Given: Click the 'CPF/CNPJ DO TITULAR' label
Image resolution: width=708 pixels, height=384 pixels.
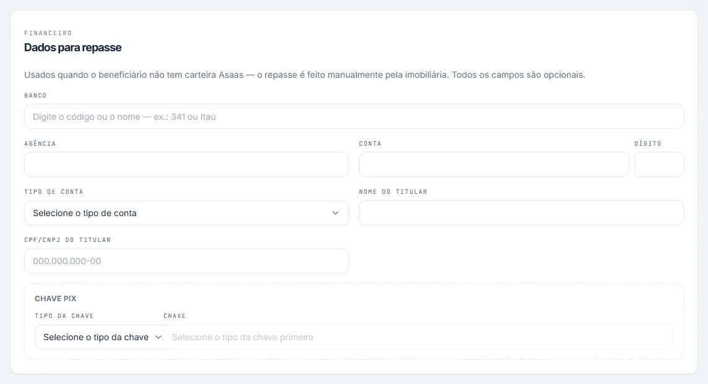Looking at the screenshot, I should (67, 240).
